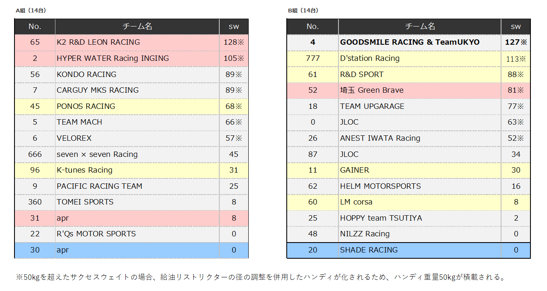This screenshot has width=547, height=291.
Task: Click the GOODSMILE RACING & TeamUKYO entry
Action: point(410,42)
